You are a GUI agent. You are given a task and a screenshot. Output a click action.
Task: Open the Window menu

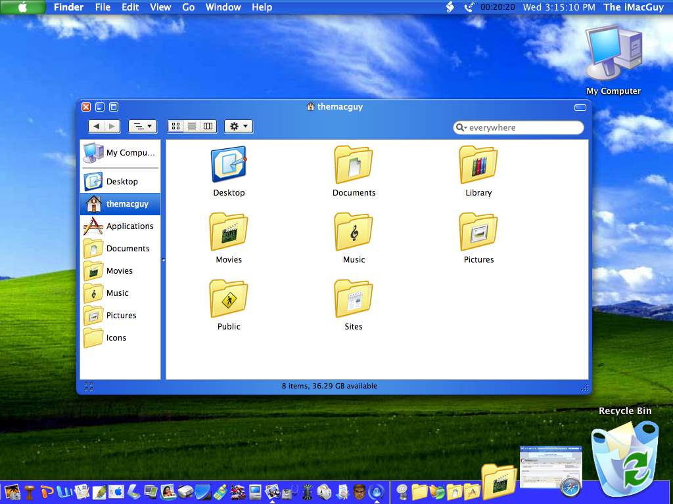[x=223, y=7]
